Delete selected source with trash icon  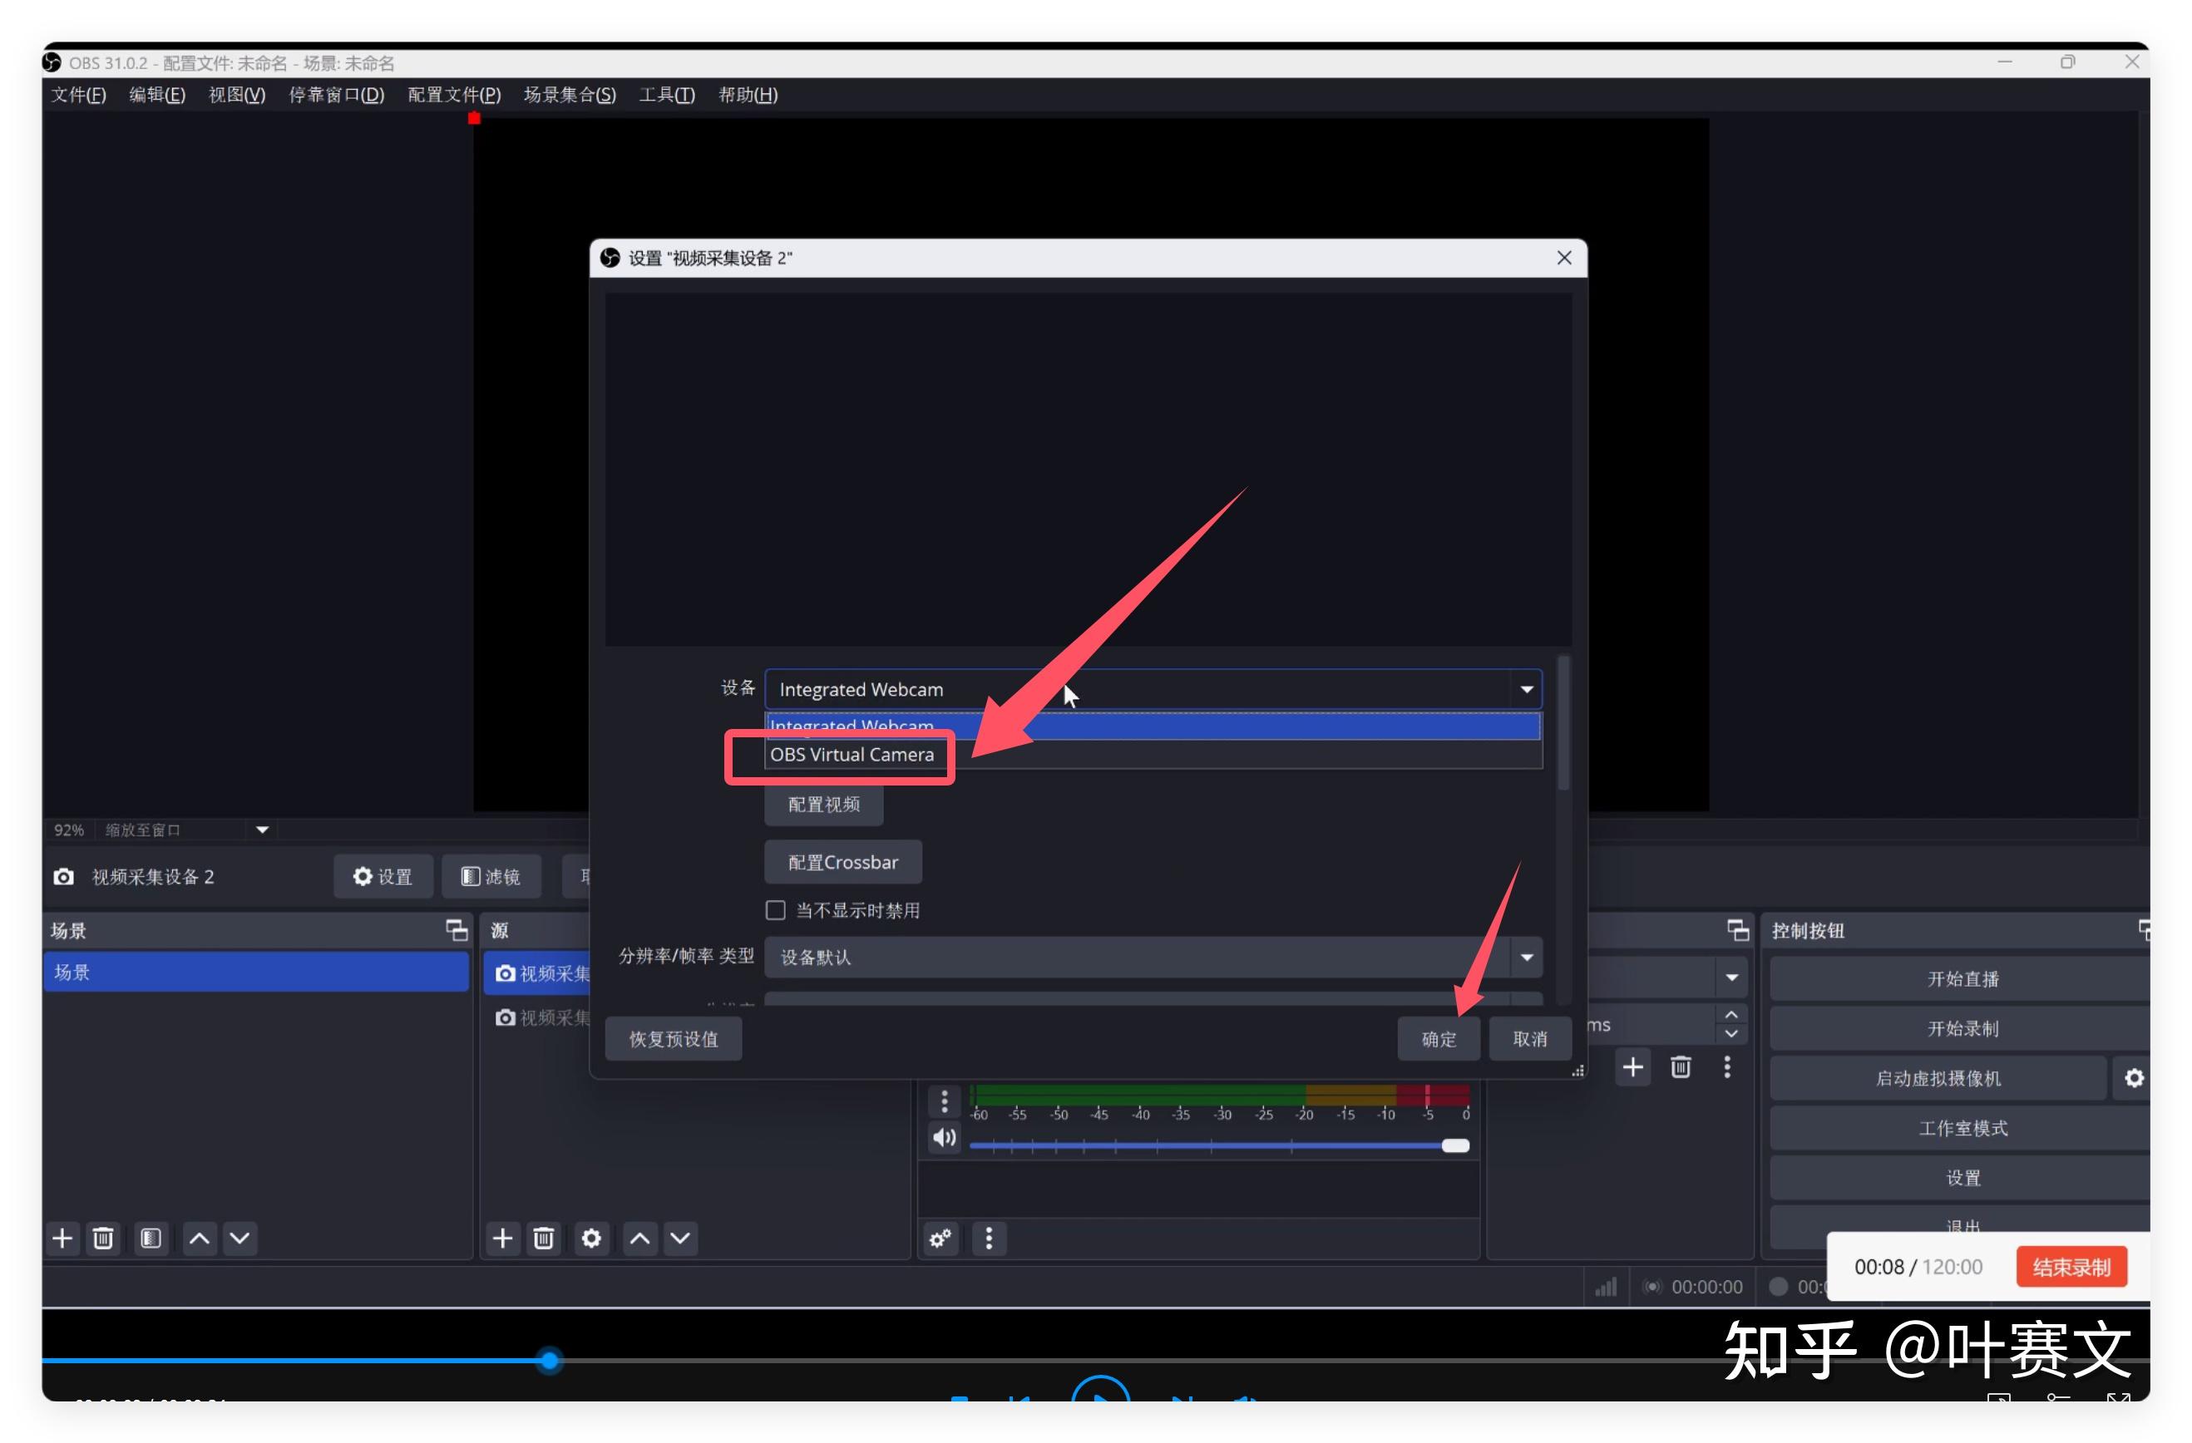pos(543,1239)
